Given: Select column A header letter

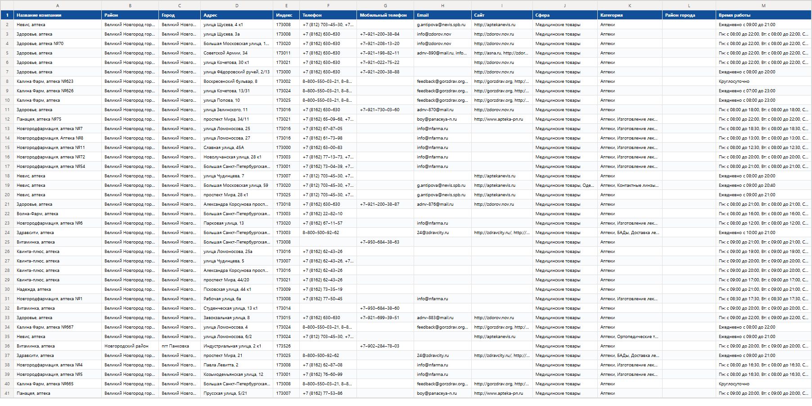Looking at the screenshot, I should (58, 5).
